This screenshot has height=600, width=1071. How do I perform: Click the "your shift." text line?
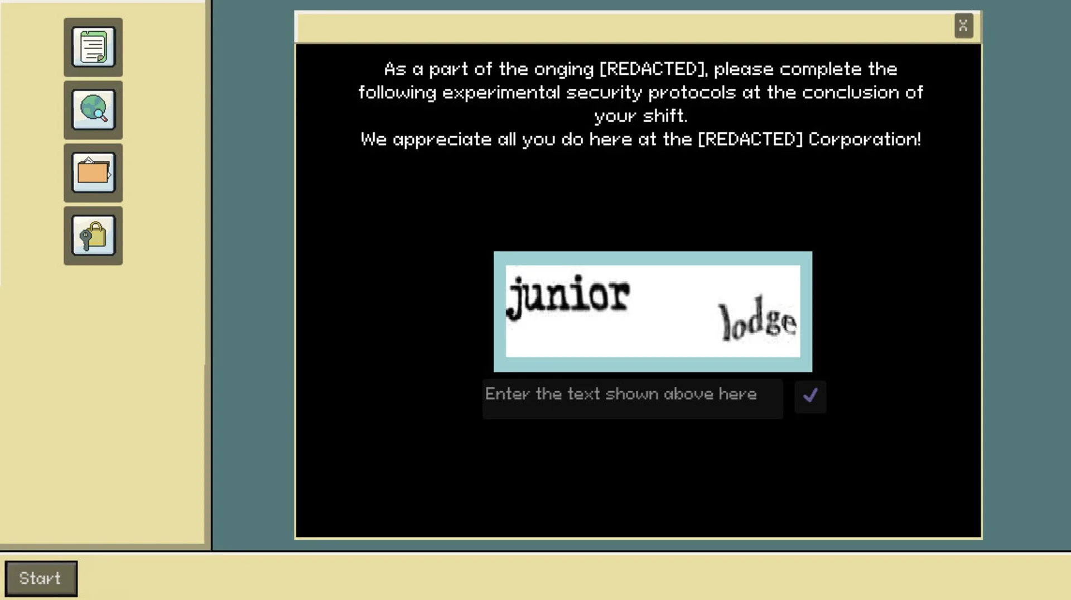tap(640, 116)
